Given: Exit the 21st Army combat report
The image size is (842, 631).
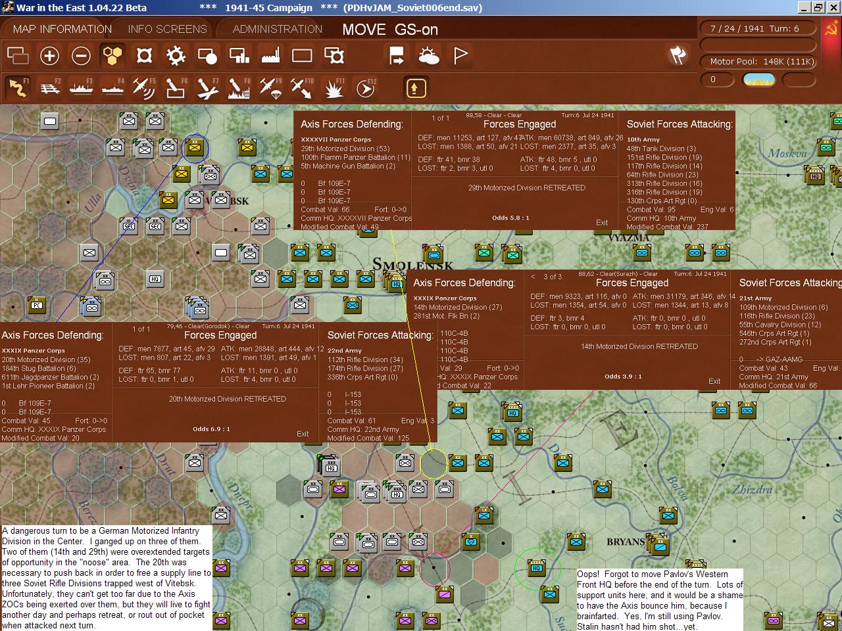Looking at the screenshot, I should pyautogui.click(x=714, y=381).
